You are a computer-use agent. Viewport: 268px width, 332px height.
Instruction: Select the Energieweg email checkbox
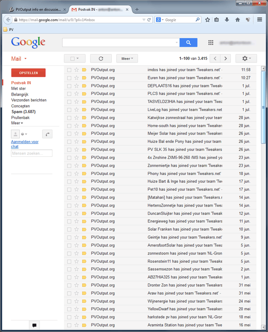coord(69,221)
